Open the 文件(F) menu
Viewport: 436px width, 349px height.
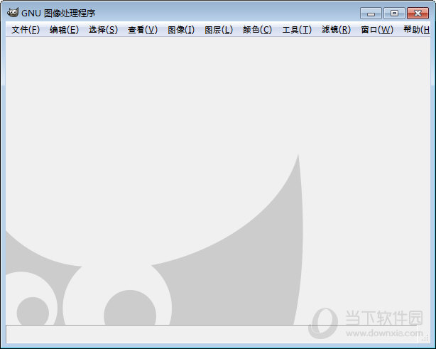point(26,30)
